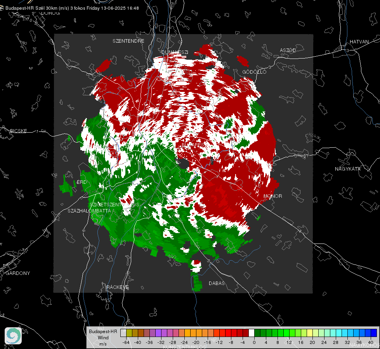Click the dark radar center hole marker
Image resolution: width=380 pixels, height=349 pixels.
(x=184, y=164)
